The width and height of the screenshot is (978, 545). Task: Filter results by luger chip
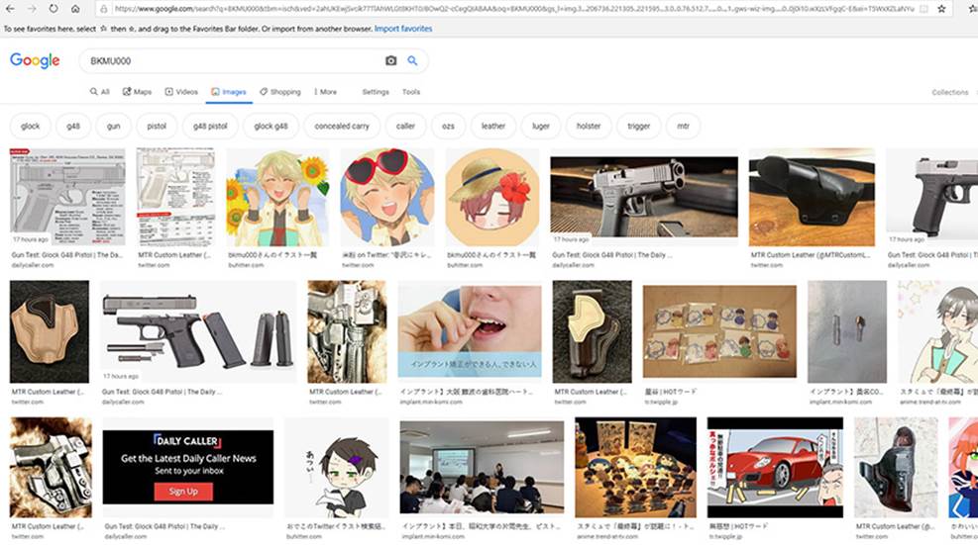(x=541, y=126)
